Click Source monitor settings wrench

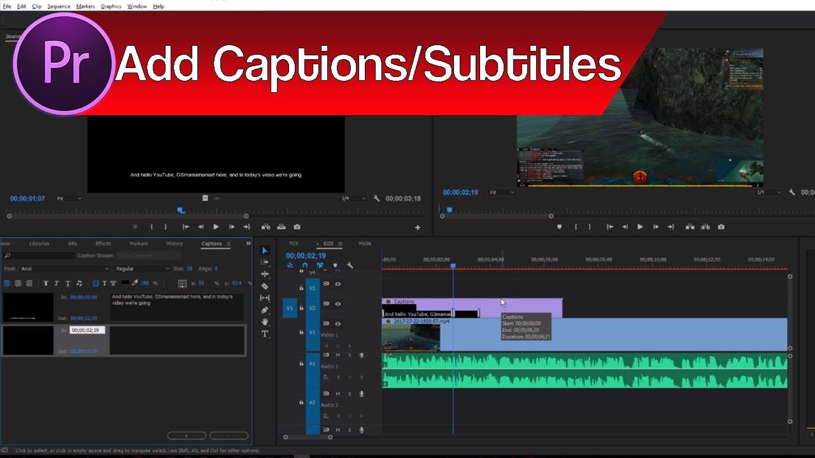(x=376, y=198)
